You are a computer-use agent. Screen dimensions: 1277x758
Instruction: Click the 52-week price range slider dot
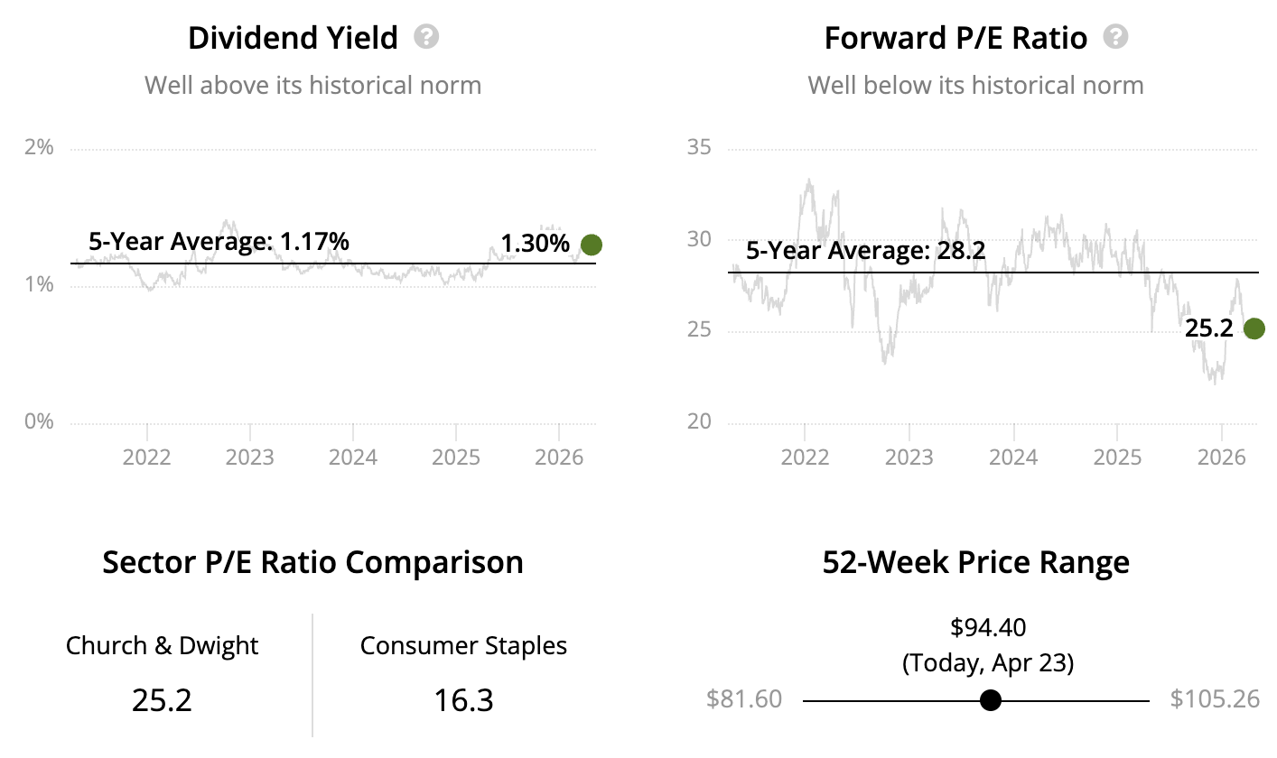(x=991, y=700)
